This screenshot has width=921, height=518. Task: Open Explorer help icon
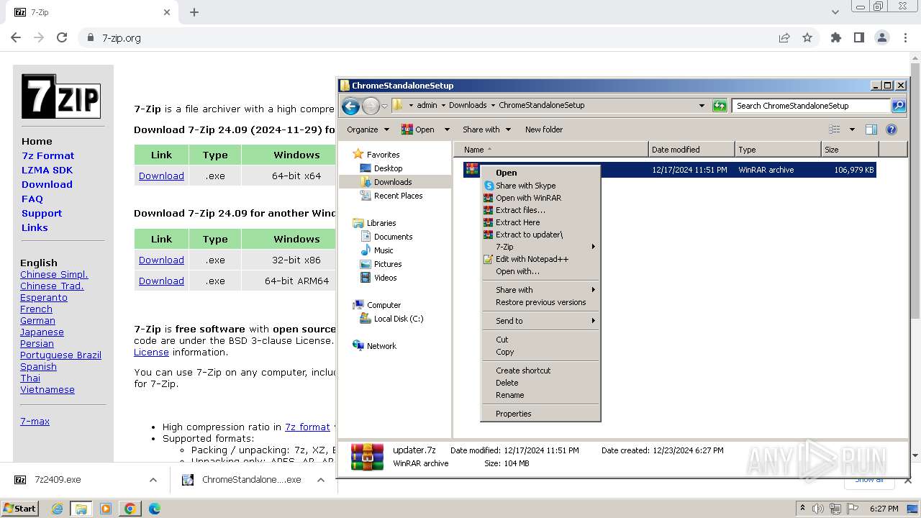tap(891, 129)
